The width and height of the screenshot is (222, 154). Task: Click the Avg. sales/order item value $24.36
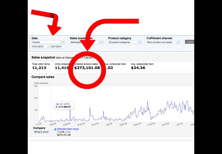point(138,68)
